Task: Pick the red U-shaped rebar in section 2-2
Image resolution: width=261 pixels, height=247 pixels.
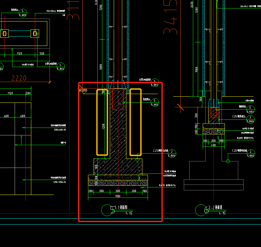Action: point(213,113)
